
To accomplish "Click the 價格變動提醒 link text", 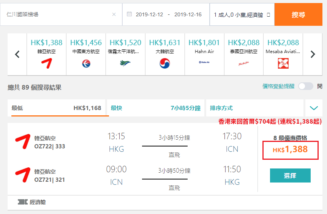I will 278,86.
